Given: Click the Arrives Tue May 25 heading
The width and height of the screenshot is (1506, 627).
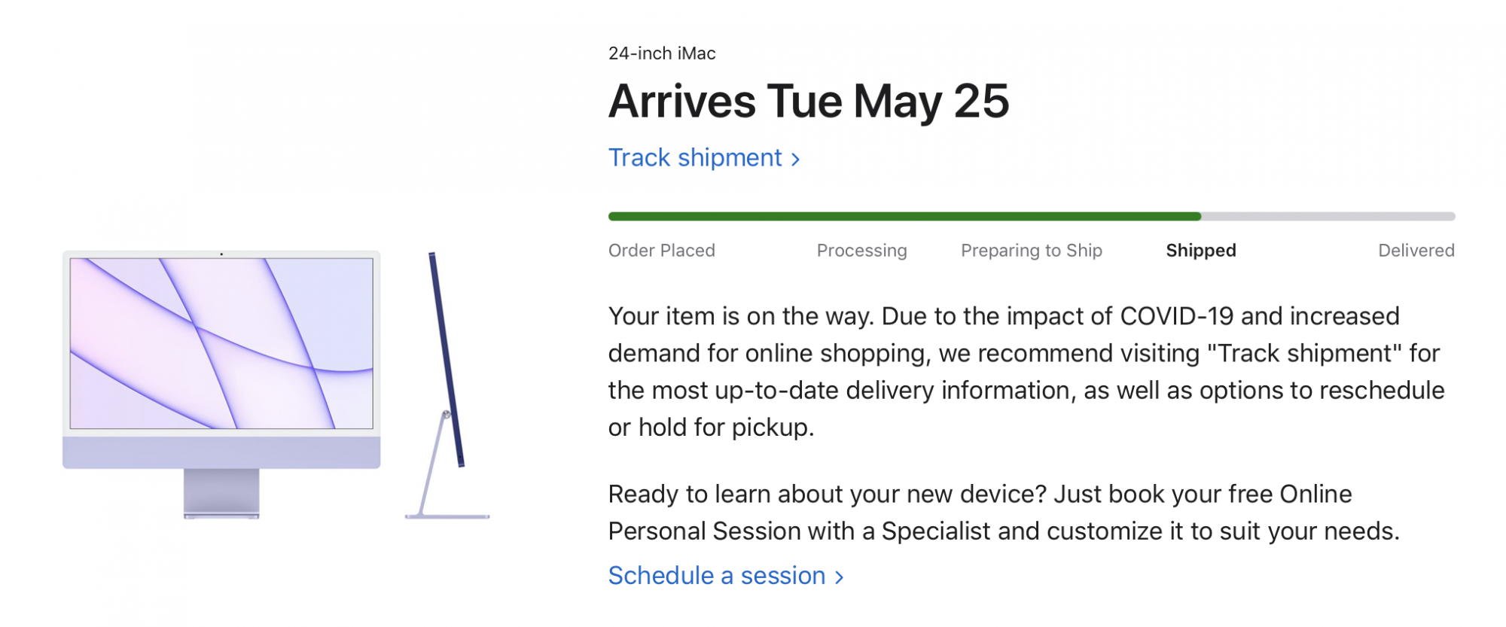Looking at the screenshot, I should pyautogui.click(x=808, y=102).
